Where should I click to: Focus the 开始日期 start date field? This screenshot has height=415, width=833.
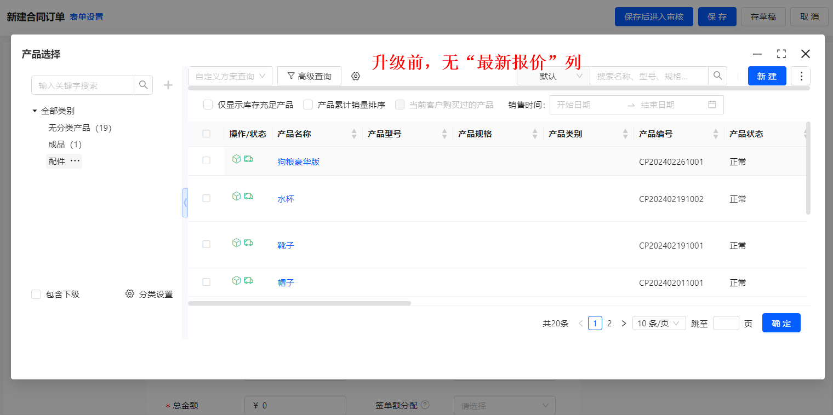pos(586,105)
